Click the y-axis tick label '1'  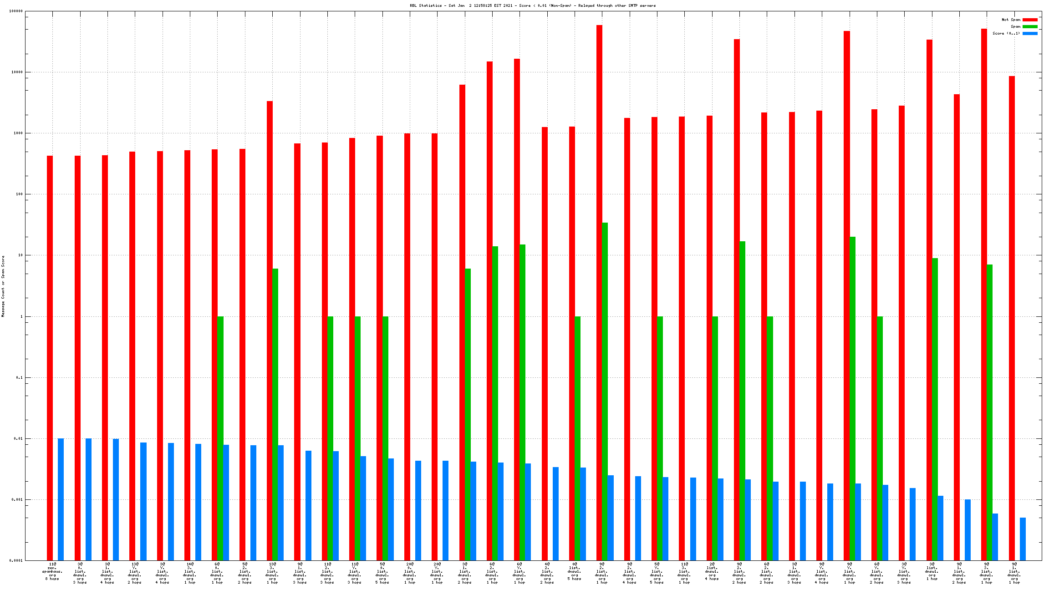point(21,316)
